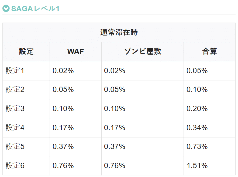Click the 設定 column header
Screen dimensions: 238x177
tap(26, 52)
